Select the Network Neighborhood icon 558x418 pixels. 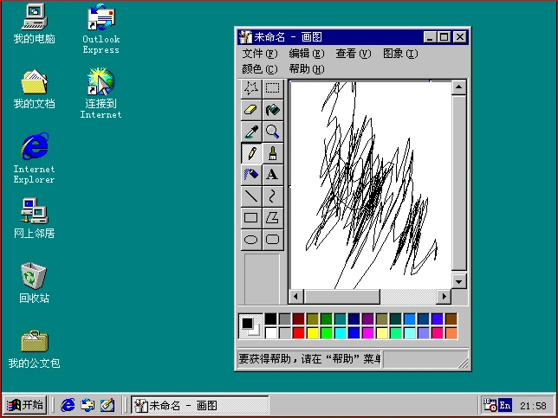tap(34, 218)
